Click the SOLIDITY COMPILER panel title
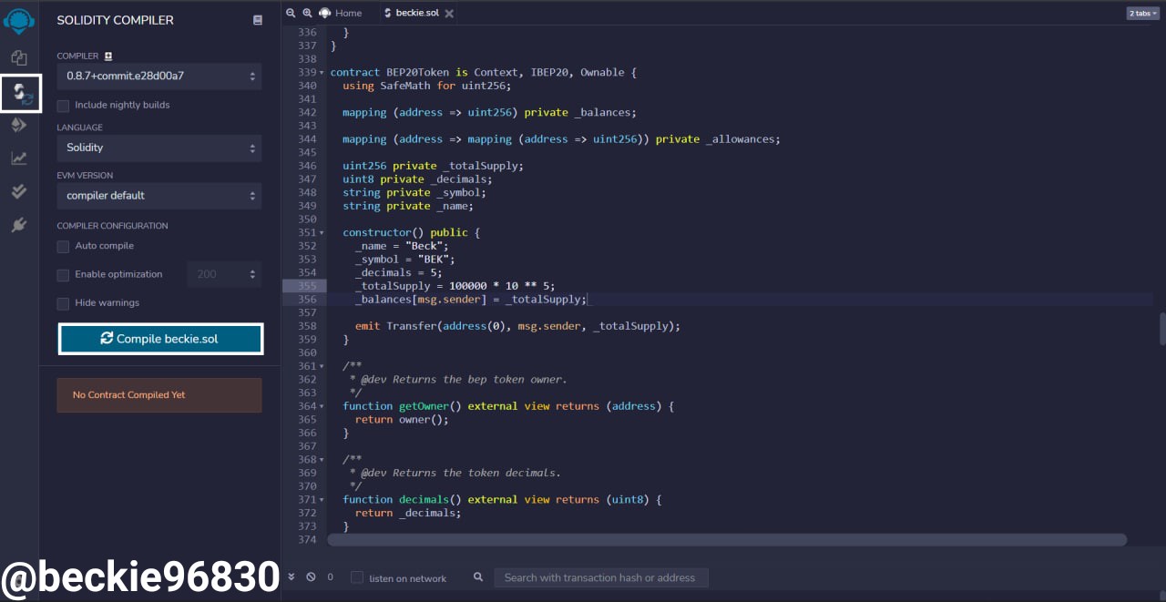Screen dimensions: 1166x602 tap(115, 20)
